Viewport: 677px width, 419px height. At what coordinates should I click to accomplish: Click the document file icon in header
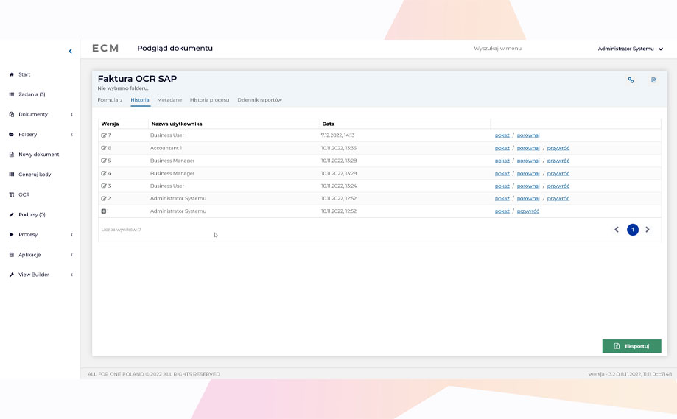point(653,80)
